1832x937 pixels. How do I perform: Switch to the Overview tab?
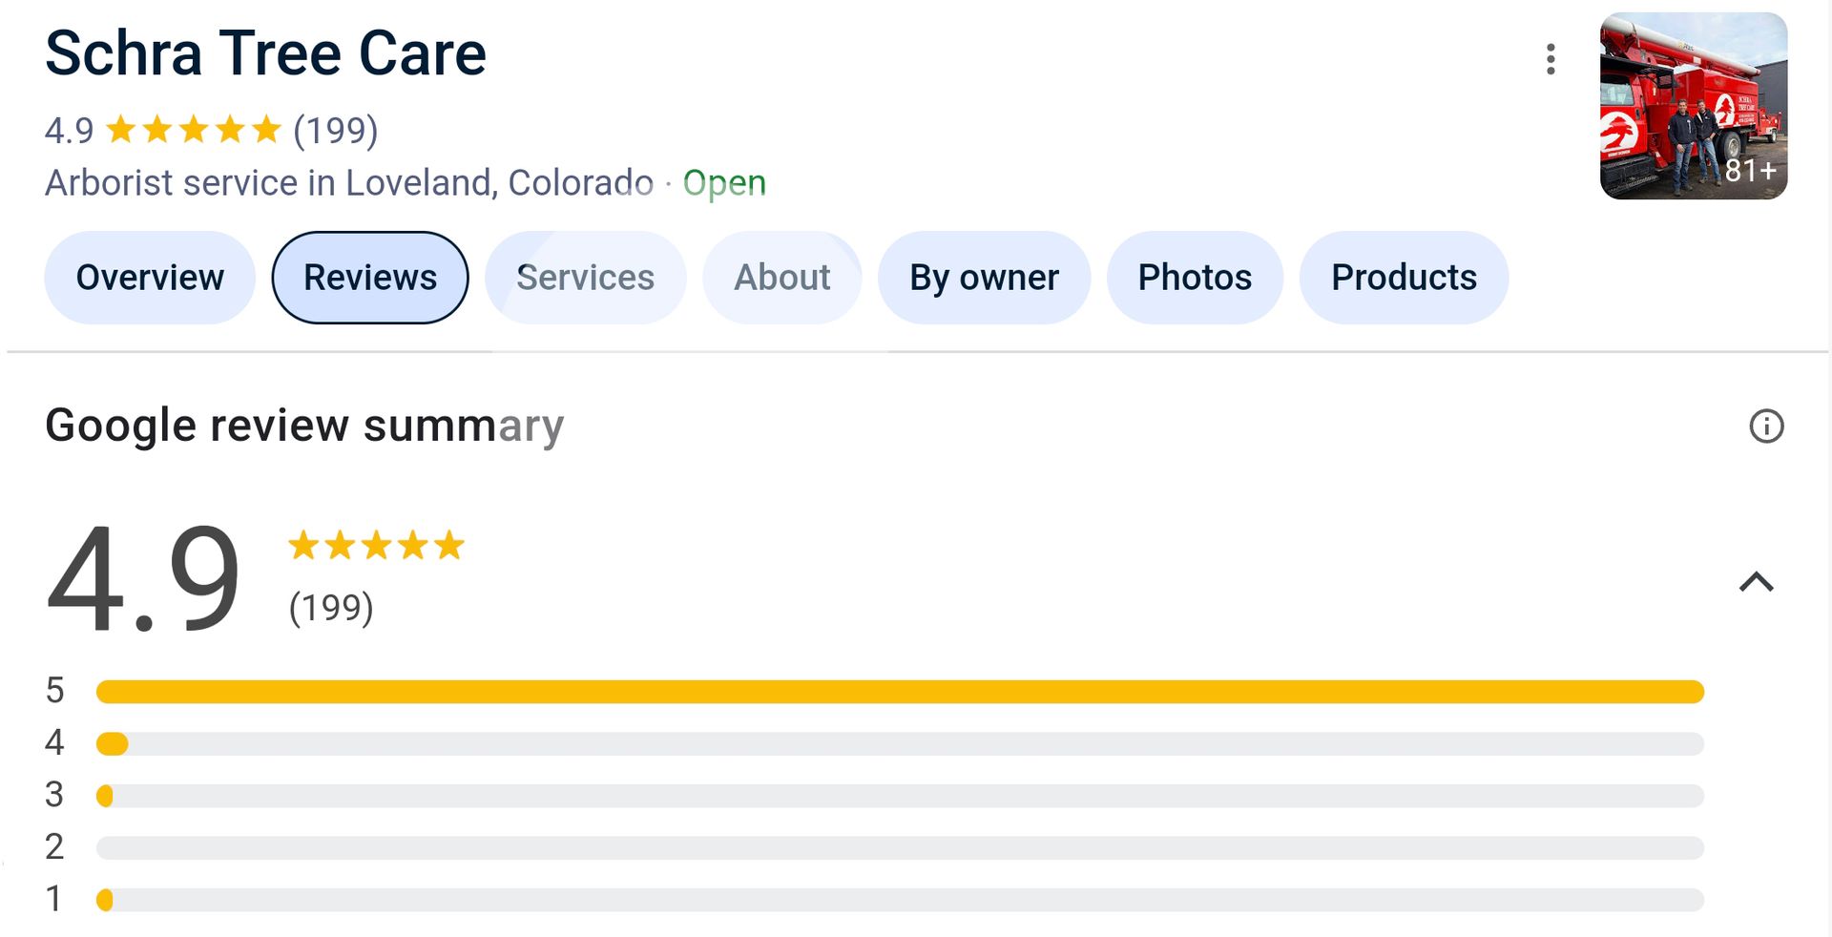click(150, 278)
